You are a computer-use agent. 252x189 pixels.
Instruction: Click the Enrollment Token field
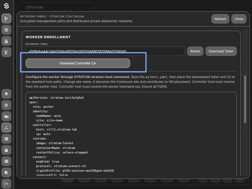[x=105, y=51]
